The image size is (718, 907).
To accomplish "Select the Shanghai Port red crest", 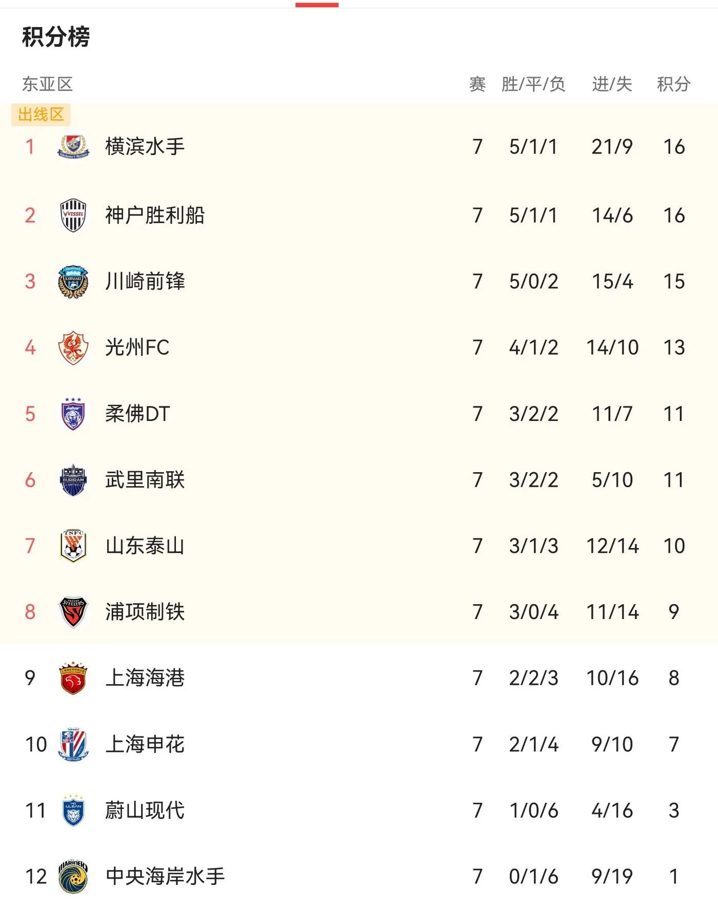I will pyautogui.click(x=73, y=678).
